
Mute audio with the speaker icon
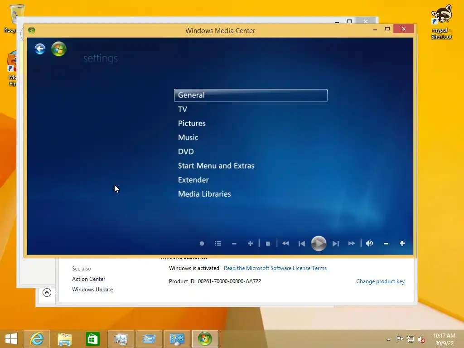369,243
